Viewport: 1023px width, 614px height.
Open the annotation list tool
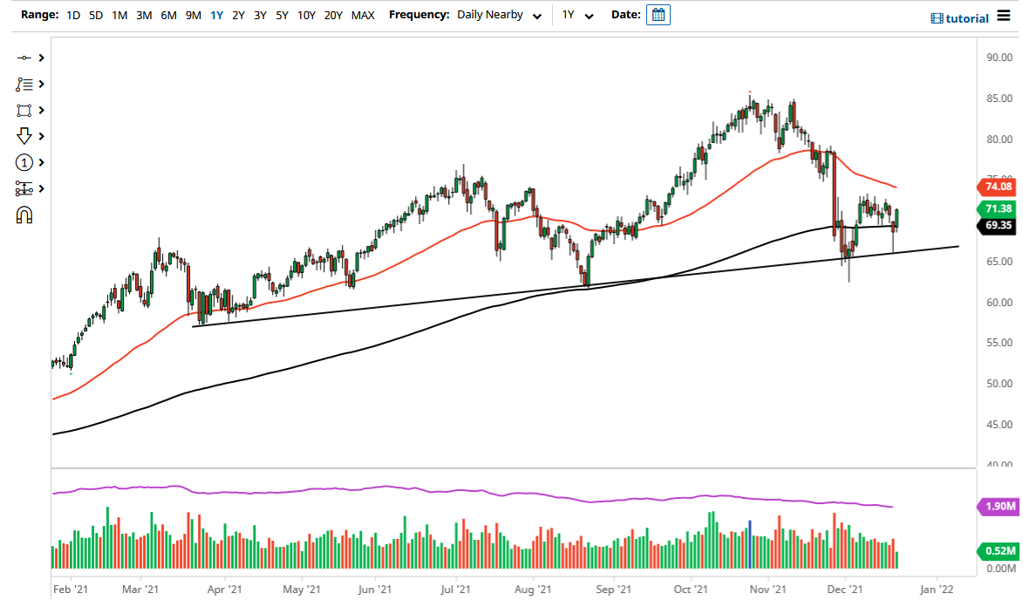click(x=24, y=84)
